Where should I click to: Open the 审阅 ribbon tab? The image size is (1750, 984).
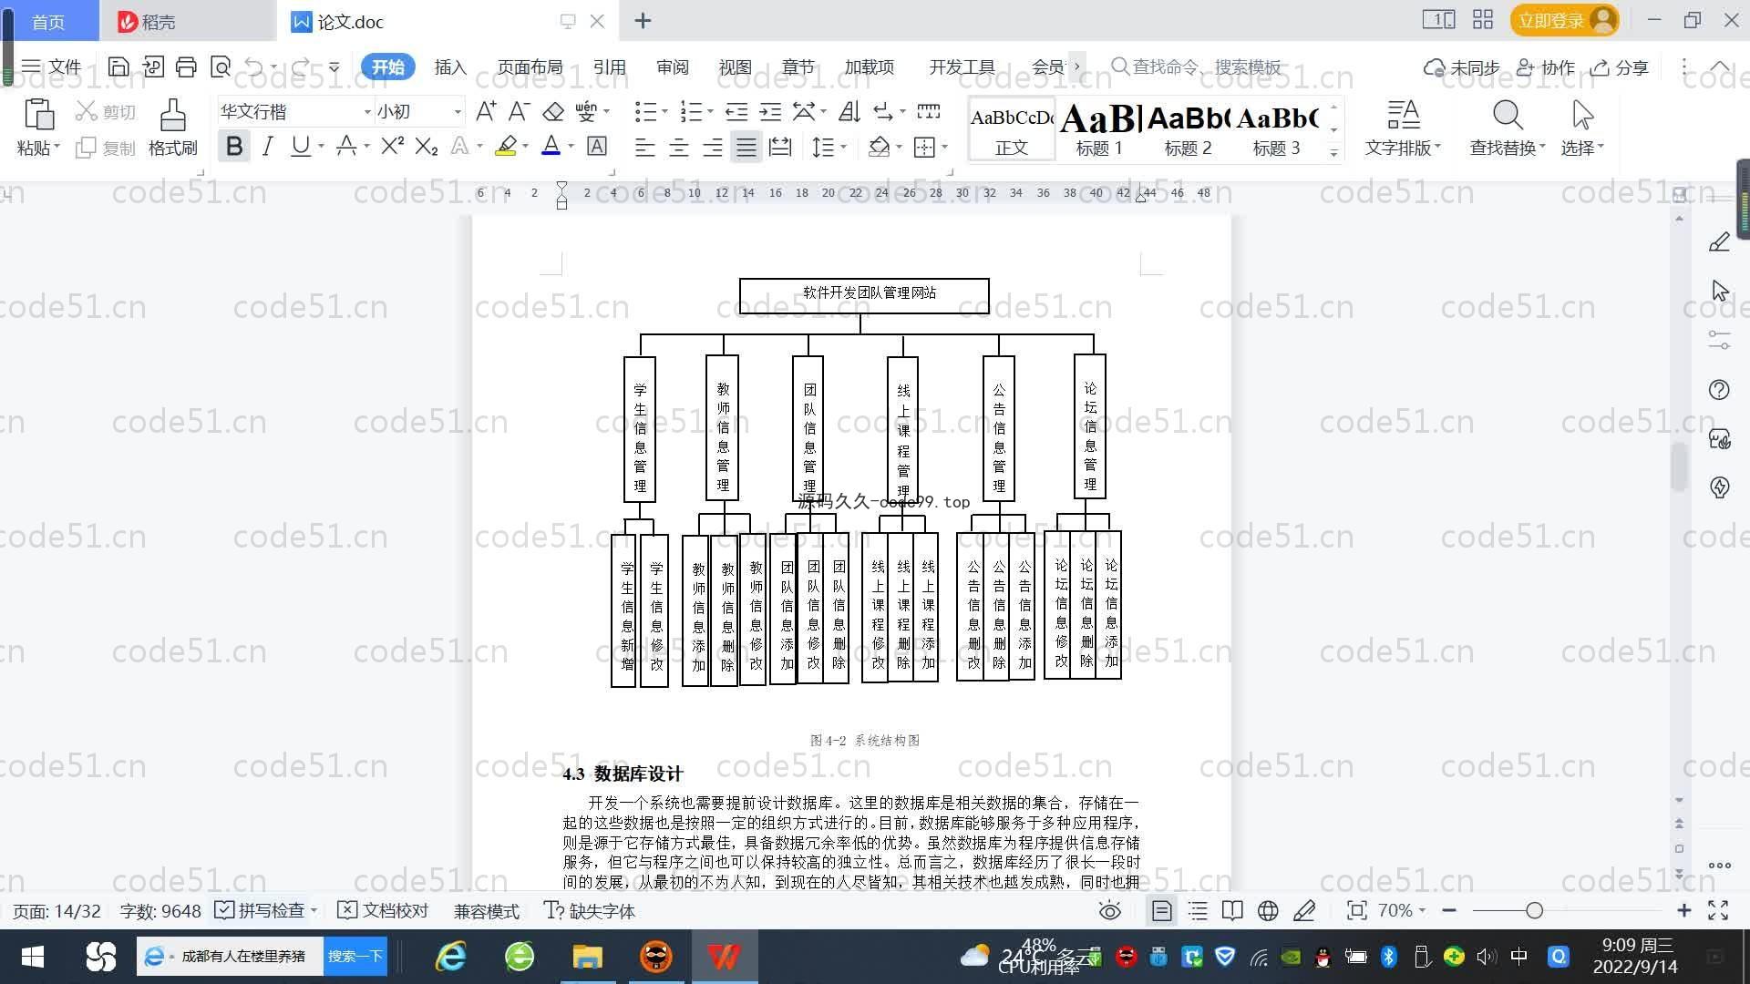[673, 67]
